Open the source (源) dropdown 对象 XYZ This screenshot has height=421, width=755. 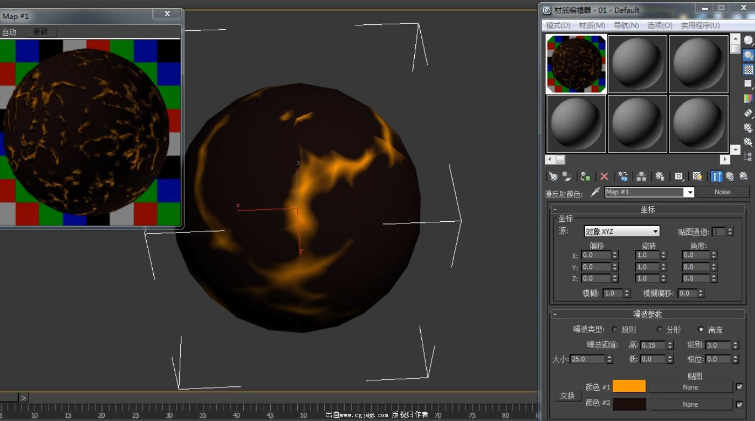(x=622, y=232)
